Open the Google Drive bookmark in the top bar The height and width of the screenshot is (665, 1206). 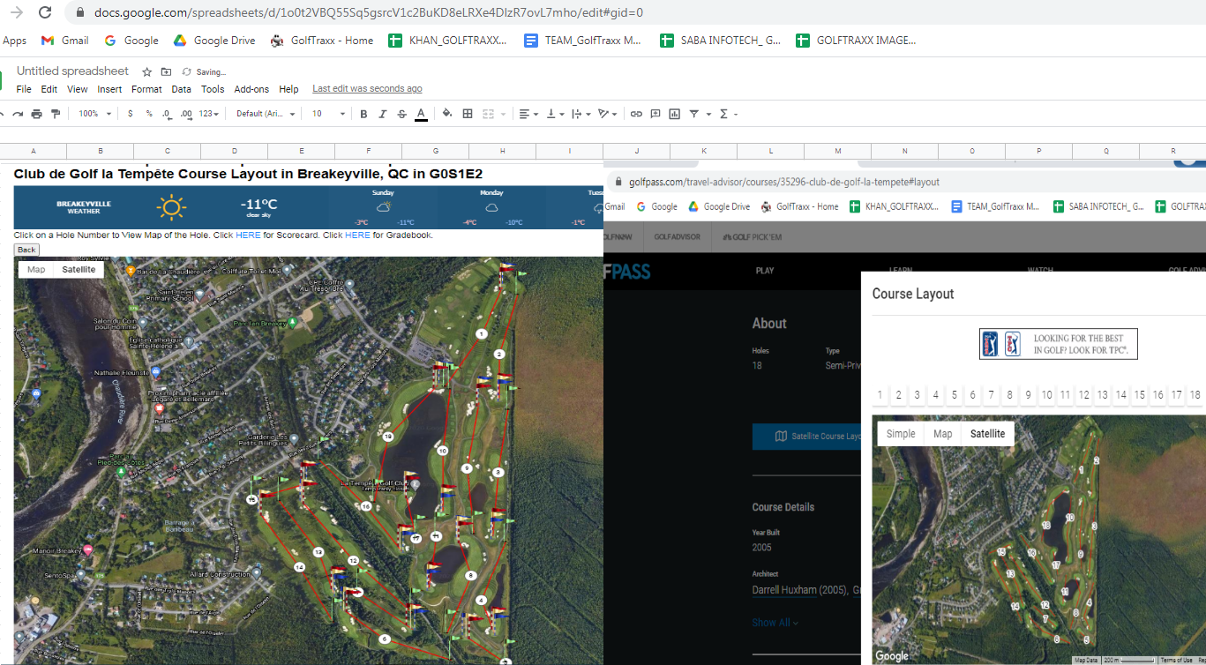click(214, 41)
